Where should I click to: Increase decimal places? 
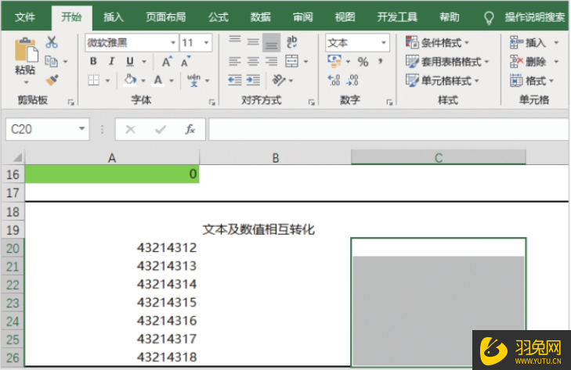(x=334, y=80)
